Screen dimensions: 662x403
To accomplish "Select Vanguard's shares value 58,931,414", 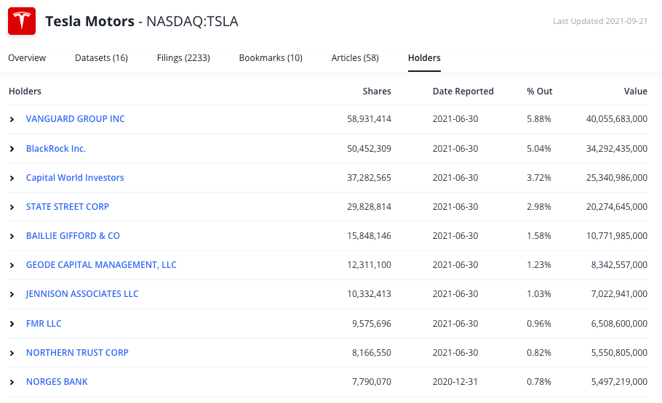I will 369,119.
